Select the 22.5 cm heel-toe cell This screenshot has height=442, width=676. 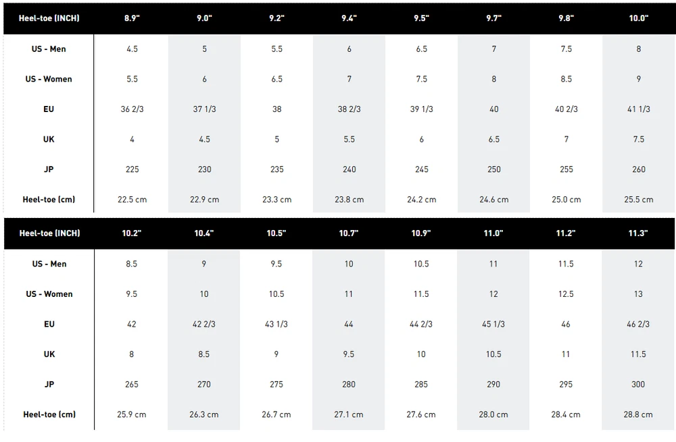[x=132, y=200]
